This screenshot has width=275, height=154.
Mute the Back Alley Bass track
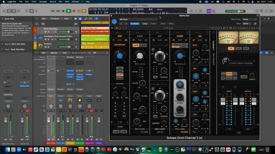click(46, 32)
